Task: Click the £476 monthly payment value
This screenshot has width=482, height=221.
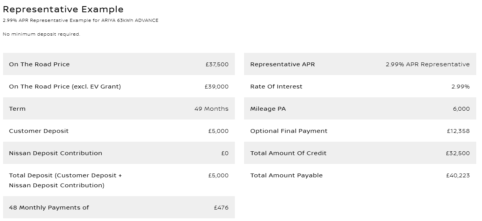Action: click(221, 208)
